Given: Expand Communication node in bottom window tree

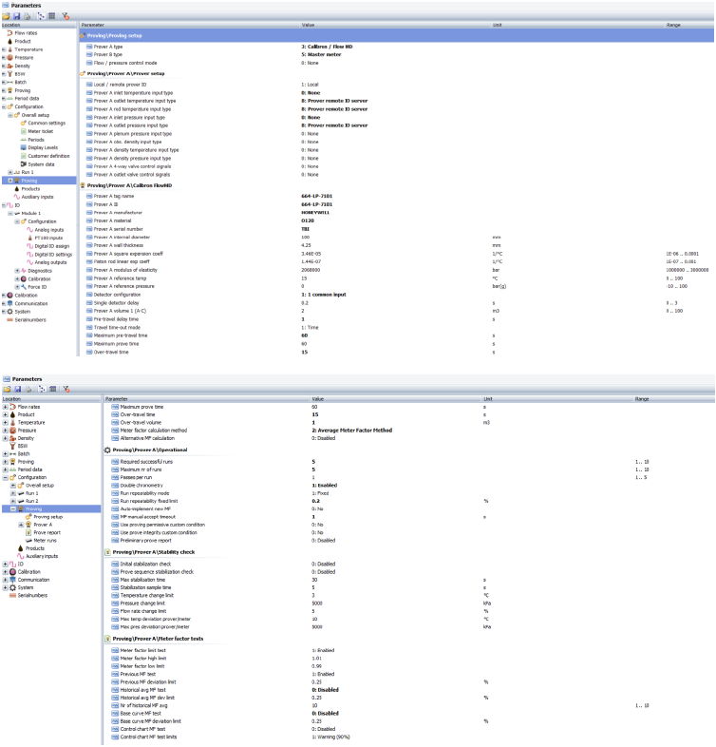Looking at the screenshot, I should 6,580.
